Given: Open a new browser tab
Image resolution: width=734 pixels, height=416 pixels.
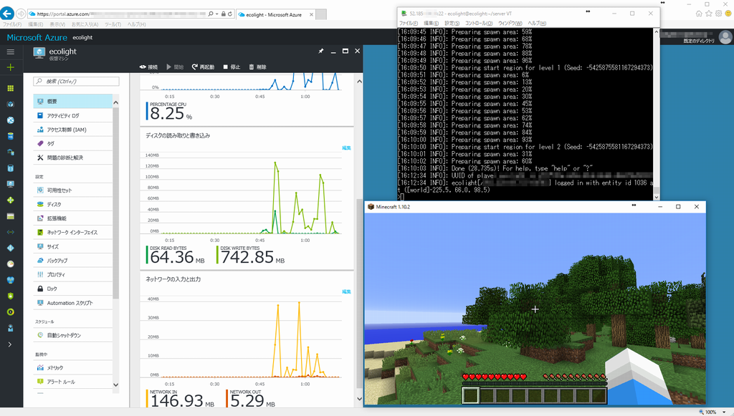Looking at the screenshot, I should tap(321, 14).
